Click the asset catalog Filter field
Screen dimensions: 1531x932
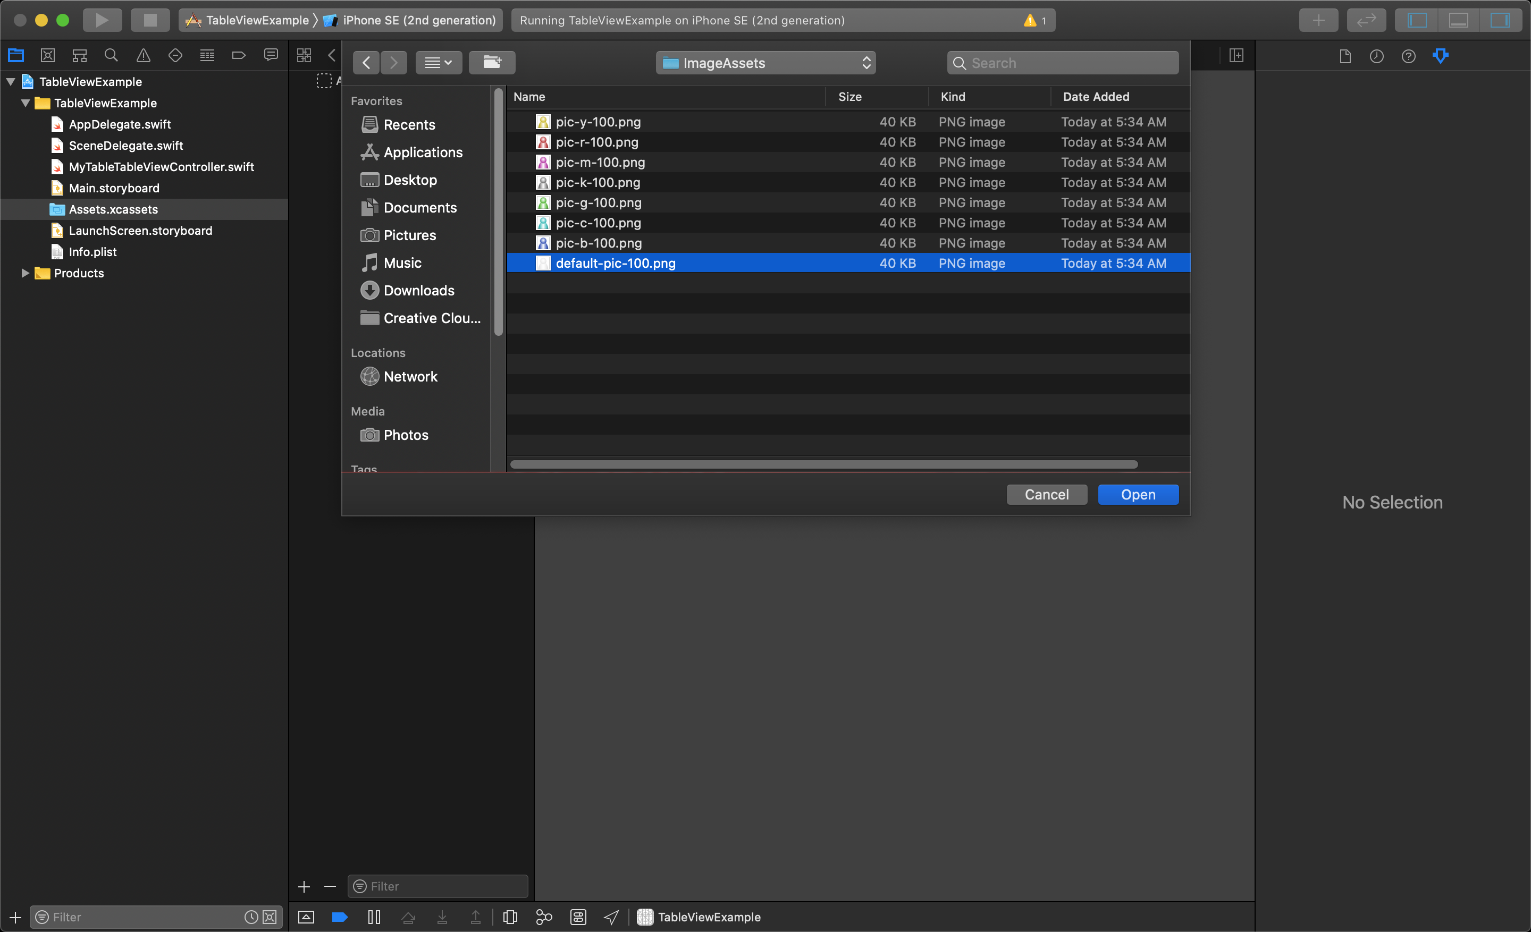(x=438, y=886)
